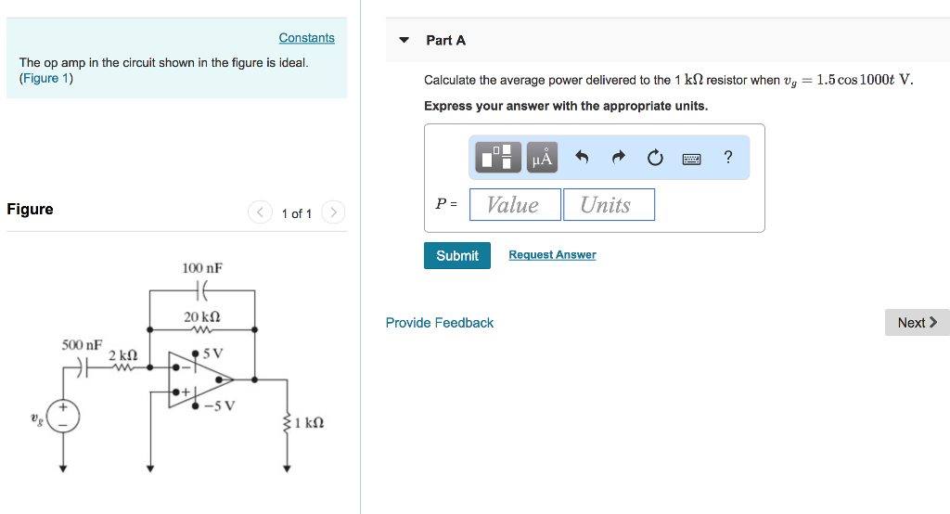This screenshot has height=514, width=950.
Task: Open help question mark
Action: [728, 157]
